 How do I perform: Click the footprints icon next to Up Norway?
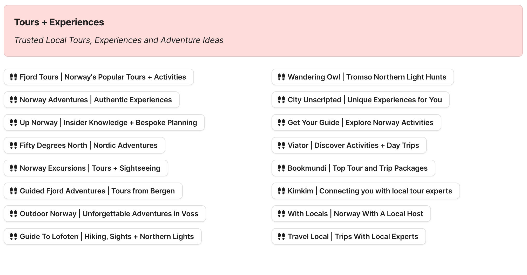point(14,122)
